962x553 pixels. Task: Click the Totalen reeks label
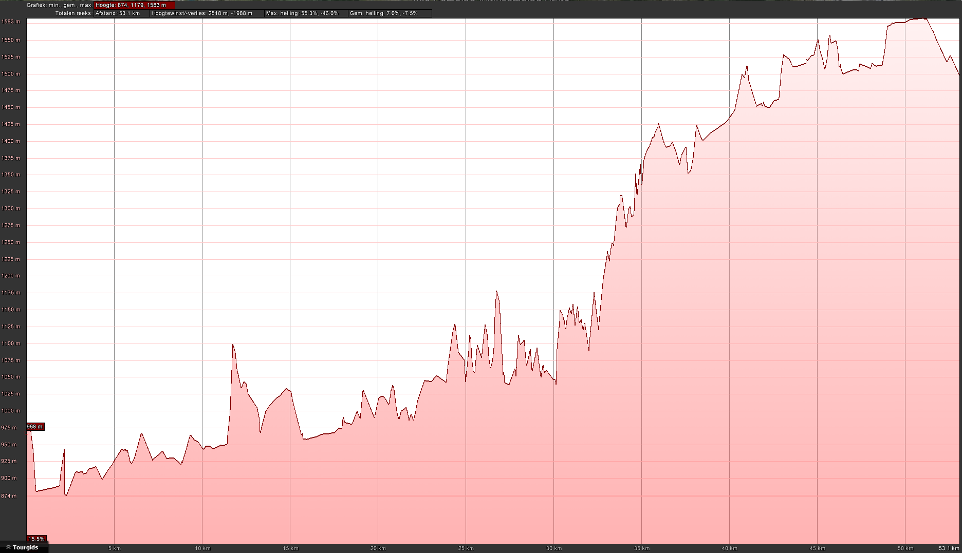click(x=73, y=13)
